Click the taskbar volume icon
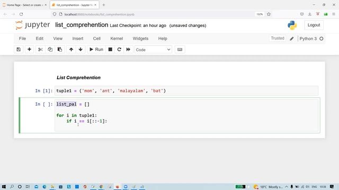The width and height of the screenshot is (339, 190). pyautogui.click(x=307, y=187)
